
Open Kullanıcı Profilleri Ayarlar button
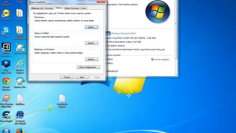tap(91, 43)
